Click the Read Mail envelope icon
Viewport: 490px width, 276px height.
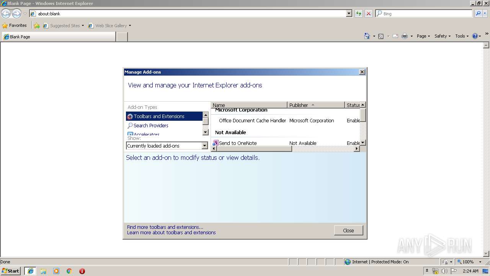tap(395, 36)
